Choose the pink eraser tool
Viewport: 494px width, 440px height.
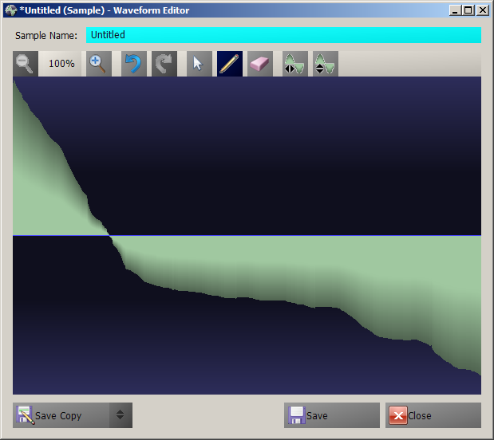[x=260, y=64]
